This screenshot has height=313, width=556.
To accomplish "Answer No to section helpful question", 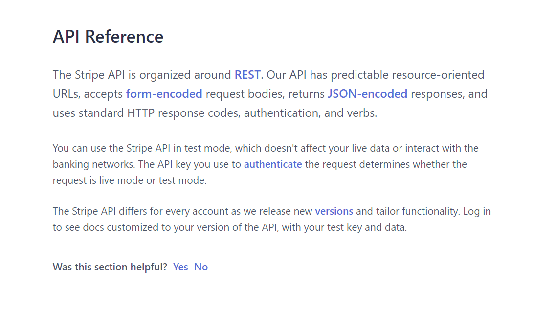I will tap(201, 267).
